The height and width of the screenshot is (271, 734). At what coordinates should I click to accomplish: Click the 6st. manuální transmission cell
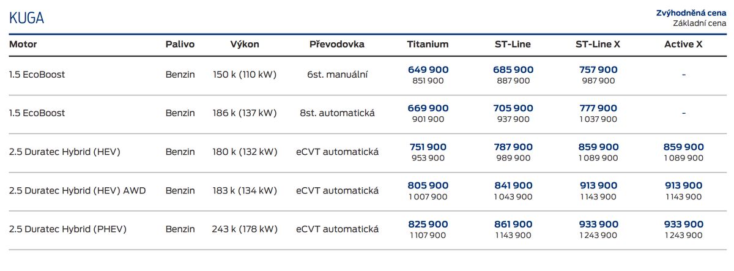click(337, 75)
